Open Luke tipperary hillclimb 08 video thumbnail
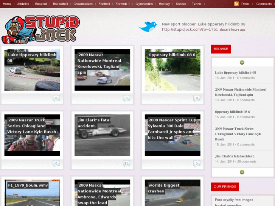 point(32,70)
